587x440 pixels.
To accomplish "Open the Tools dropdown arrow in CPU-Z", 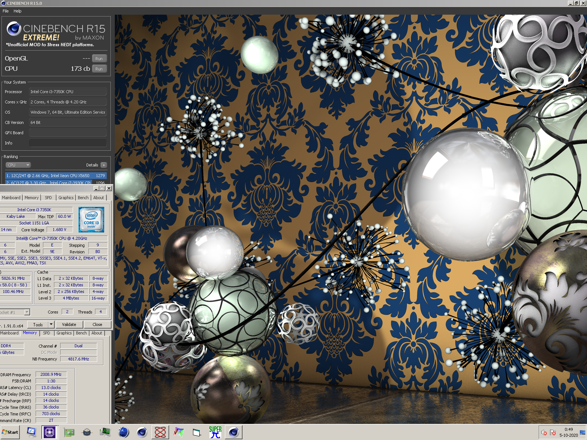I will click(51, 324).
